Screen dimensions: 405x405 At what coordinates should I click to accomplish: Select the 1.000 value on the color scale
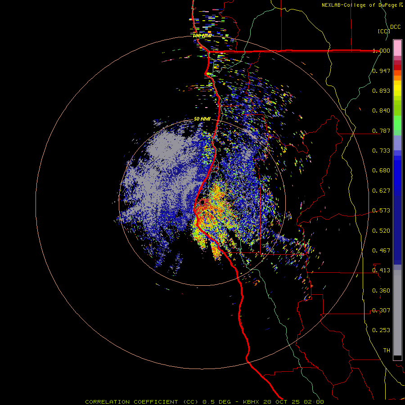pos(381,50)
